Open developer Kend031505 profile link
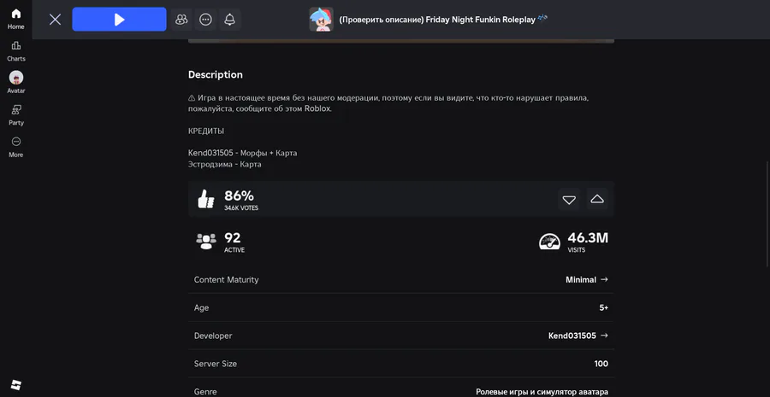The width and height of the screenshot is (770, 397). (577, 336)
